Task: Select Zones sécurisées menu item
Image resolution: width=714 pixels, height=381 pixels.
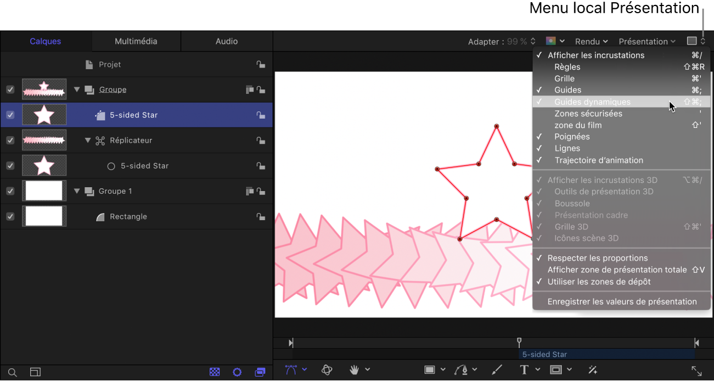Action: pos(588,114)
